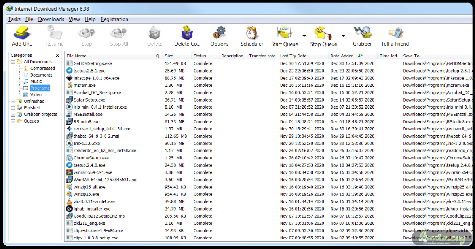
Task: Select the vlc-3.0.11-win64.exe cone icon
Action: tap(69, 201)
